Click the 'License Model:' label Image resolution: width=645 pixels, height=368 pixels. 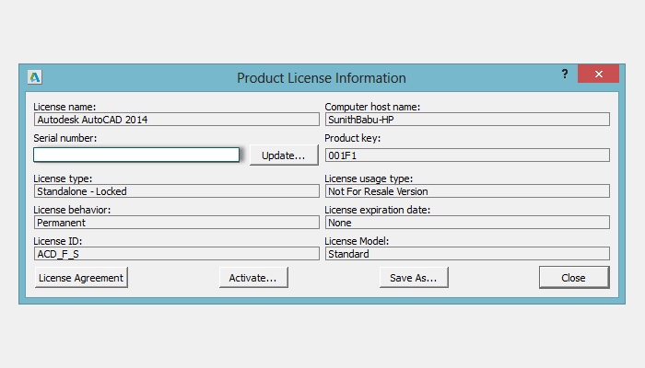357,241
